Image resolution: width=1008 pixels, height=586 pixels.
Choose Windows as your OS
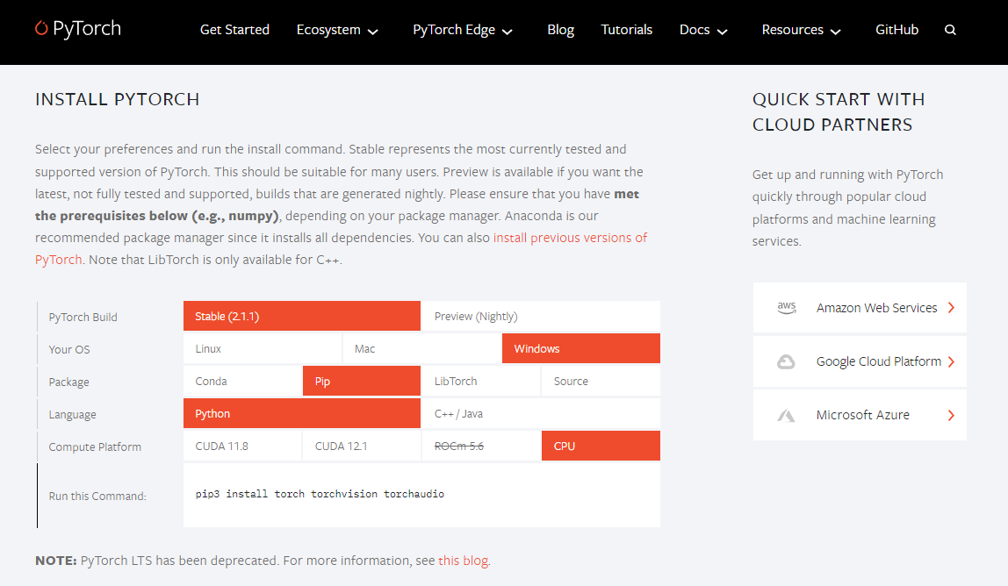[581, 349]
